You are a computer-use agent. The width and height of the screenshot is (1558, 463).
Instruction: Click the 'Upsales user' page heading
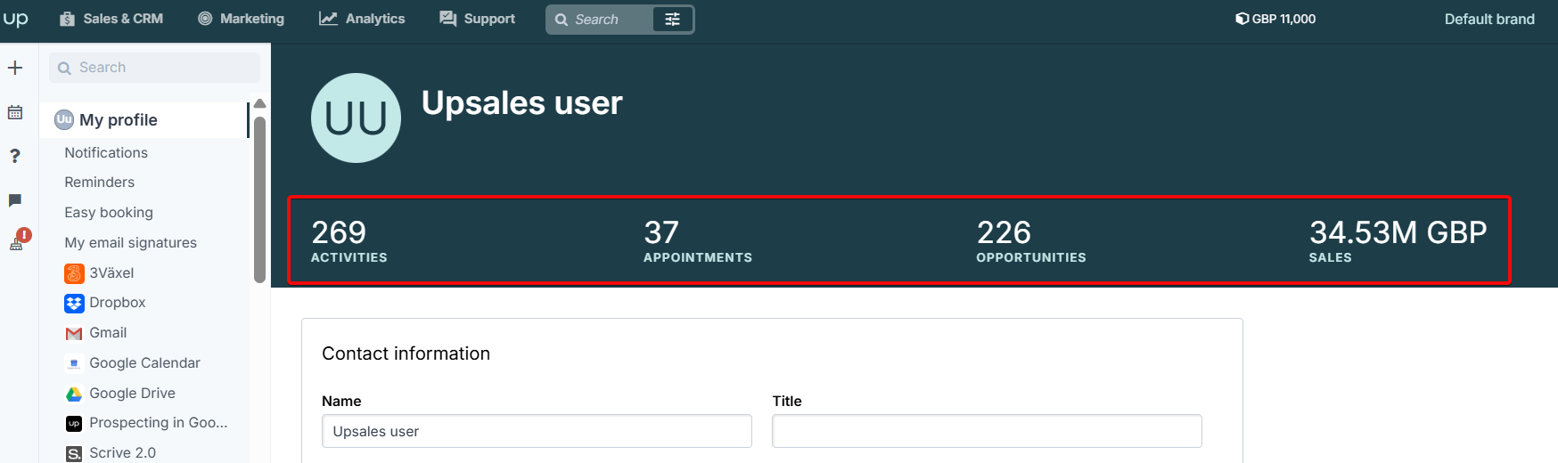coord(521,103)
